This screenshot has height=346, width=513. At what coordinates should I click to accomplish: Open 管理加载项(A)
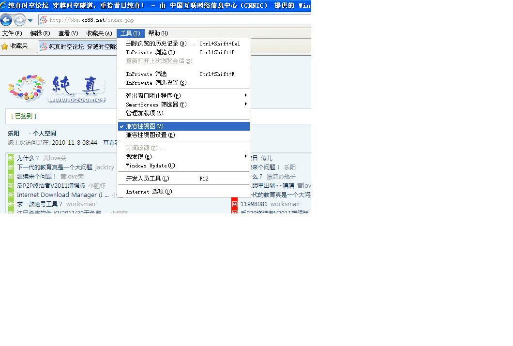click(x=184, y=113)
